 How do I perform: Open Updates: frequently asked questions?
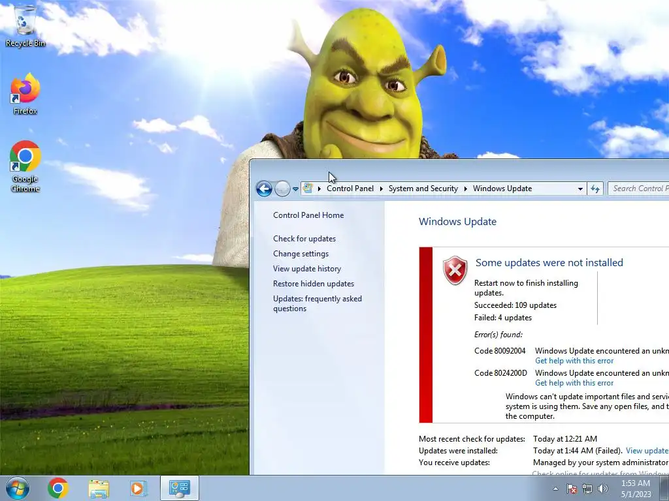(x=318, y=303)
